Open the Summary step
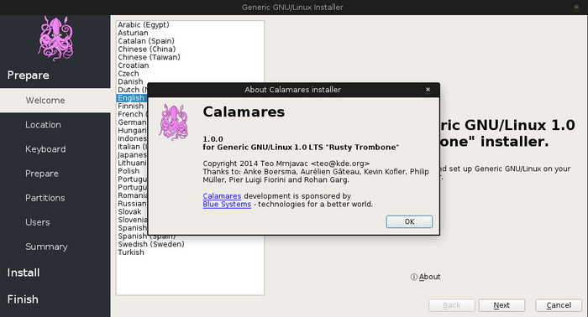This screenshot has height=317, width=588. coord(46,247)
